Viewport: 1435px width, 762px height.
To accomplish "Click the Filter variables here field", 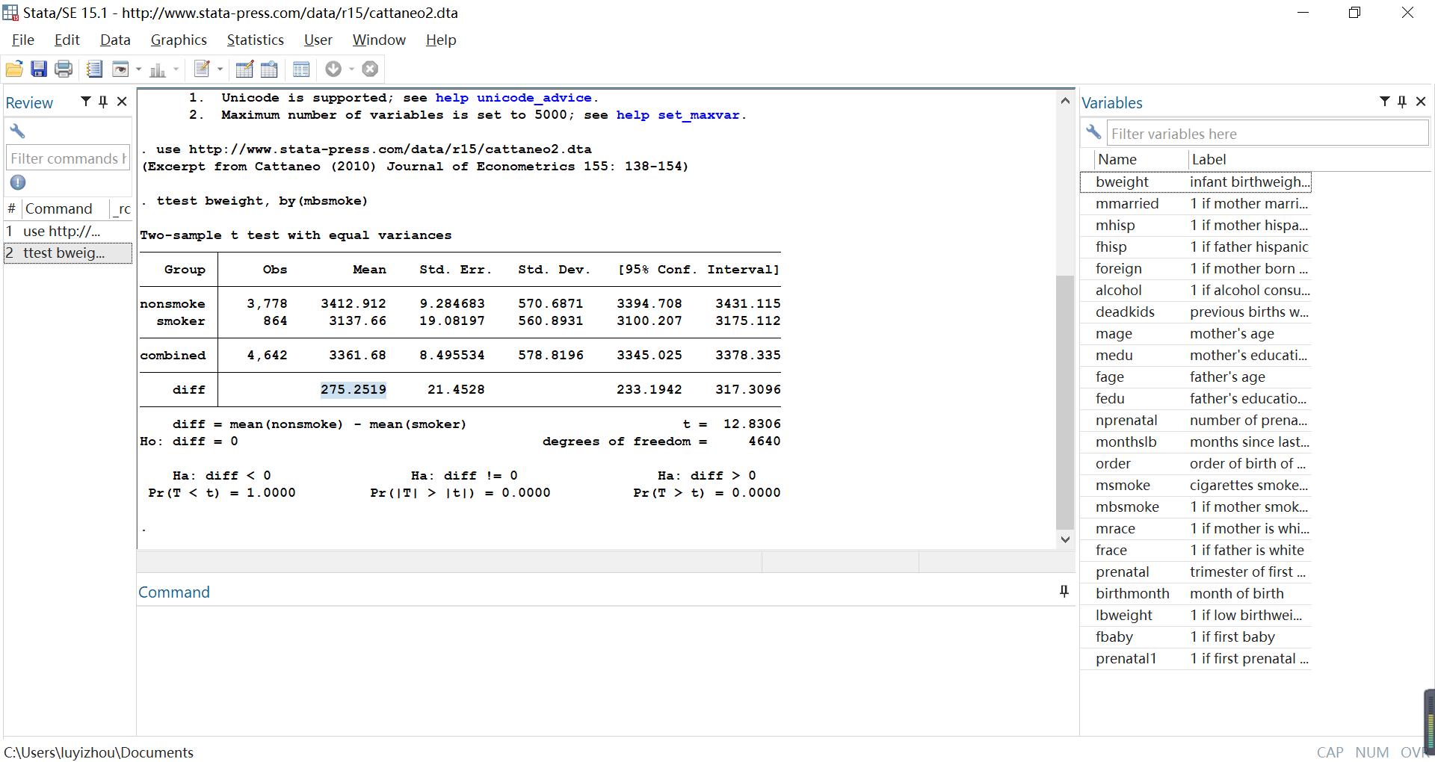I will [x=1267, y=134].
